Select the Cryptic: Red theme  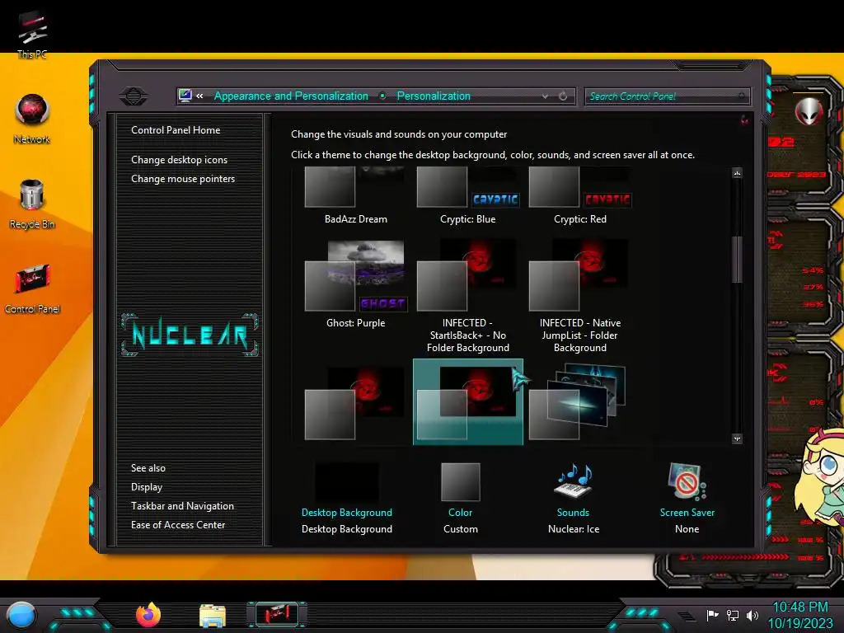[x=580, y=196]
